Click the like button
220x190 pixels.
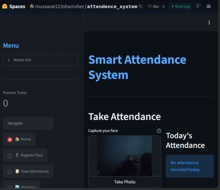[x=153, y=6]
